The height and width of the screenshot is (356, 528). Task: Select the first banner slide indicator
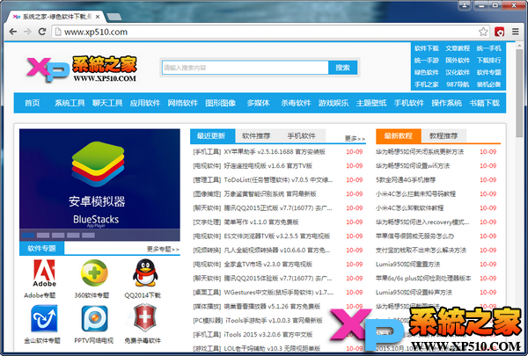28,236
